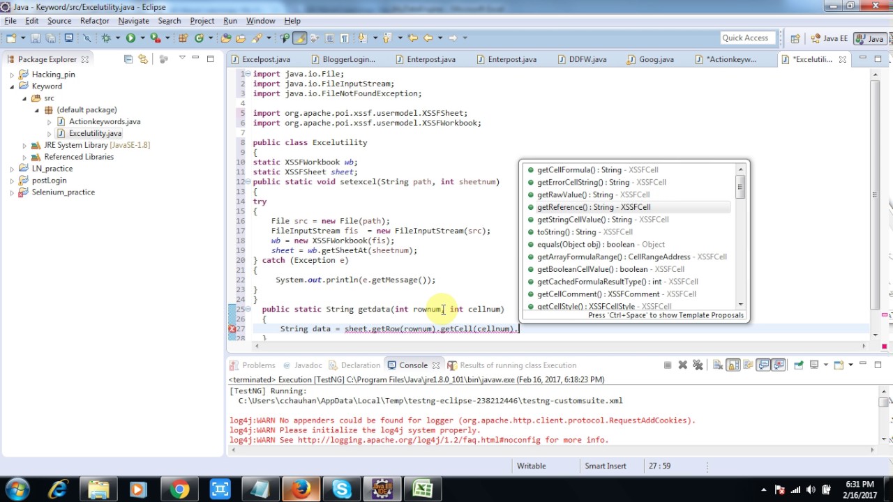
Task: Open Results of running class Execution tab
Action: [511, 365]
